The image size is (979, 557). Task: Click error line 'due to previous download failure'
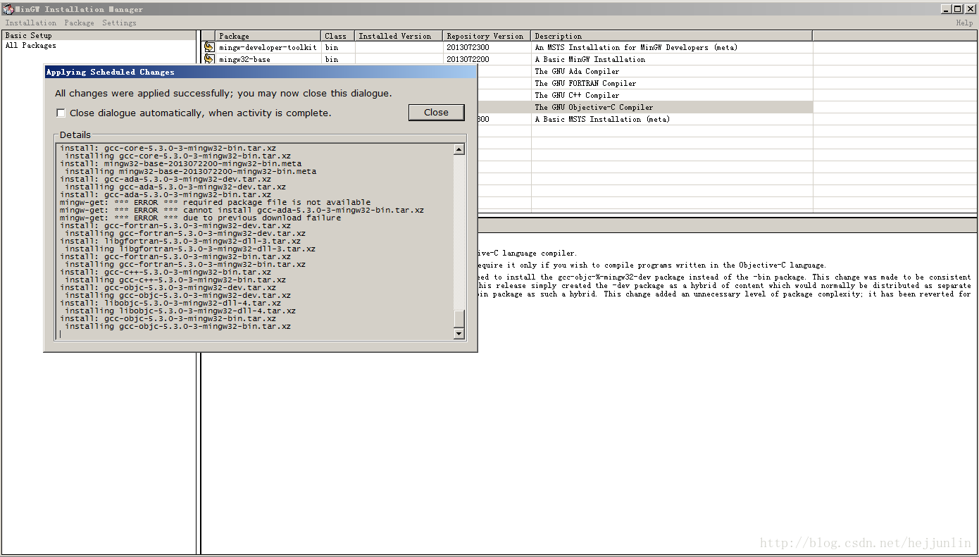click(200, 218)
